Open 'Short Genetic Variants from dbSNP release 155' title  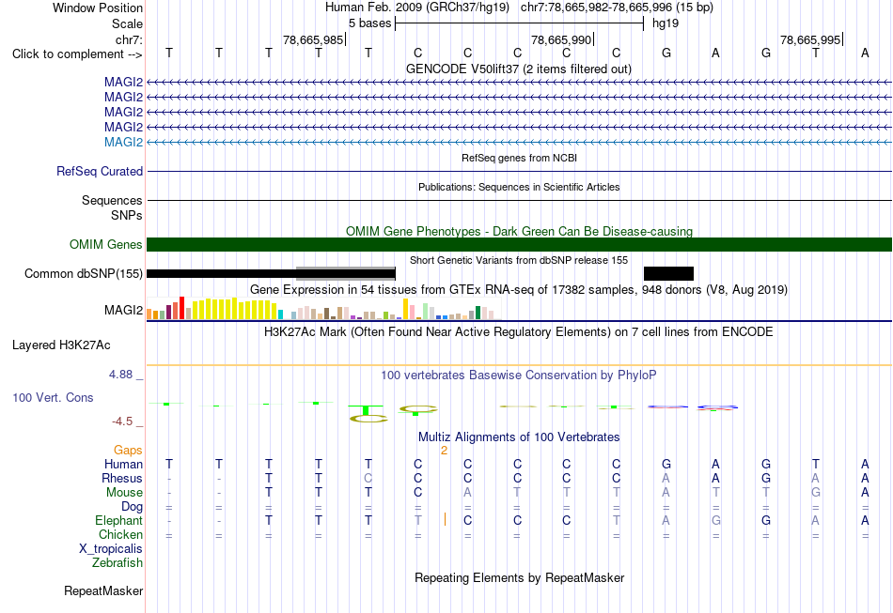519,260
